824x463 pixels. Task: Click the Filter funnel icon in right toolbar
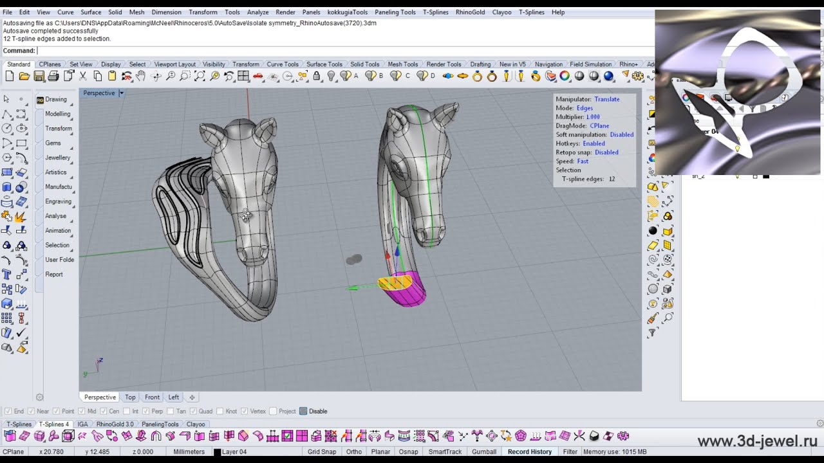click(653, 332)
